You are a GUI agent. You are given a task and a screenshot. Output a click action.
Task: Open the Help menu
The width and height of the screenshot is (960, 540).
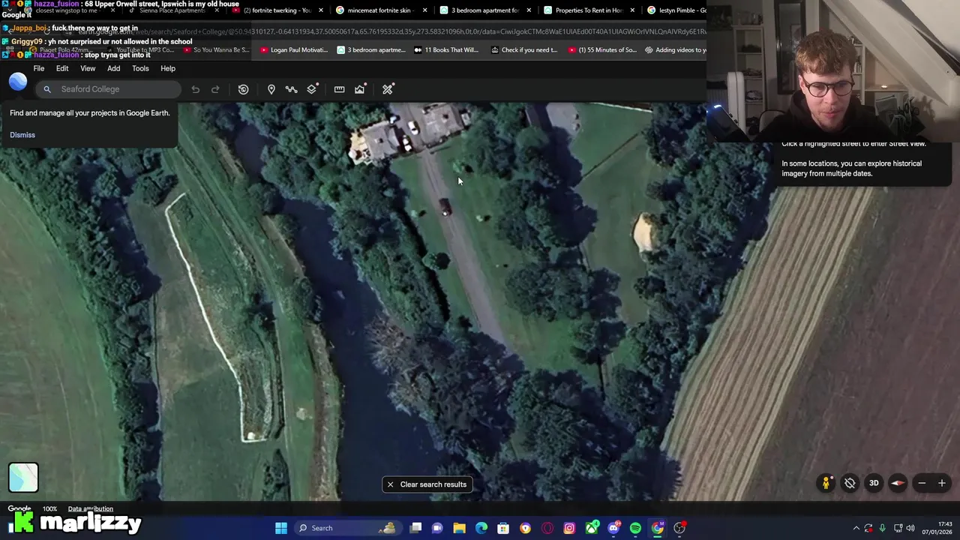(168, 68)
